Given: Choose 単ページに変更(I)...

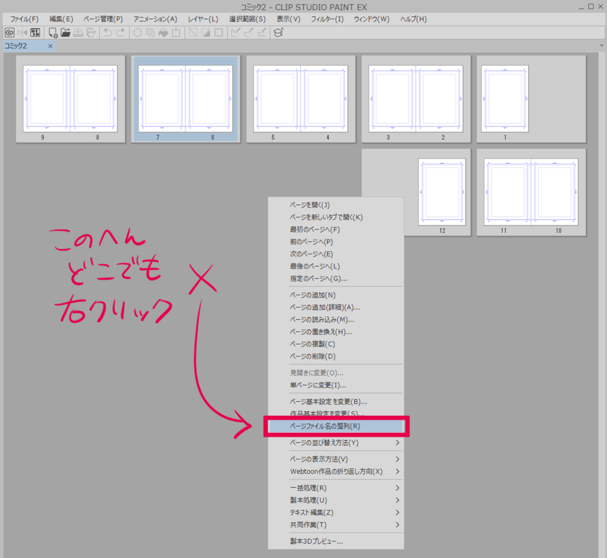Looking at the screenshot, I should [x=336, y=385].
